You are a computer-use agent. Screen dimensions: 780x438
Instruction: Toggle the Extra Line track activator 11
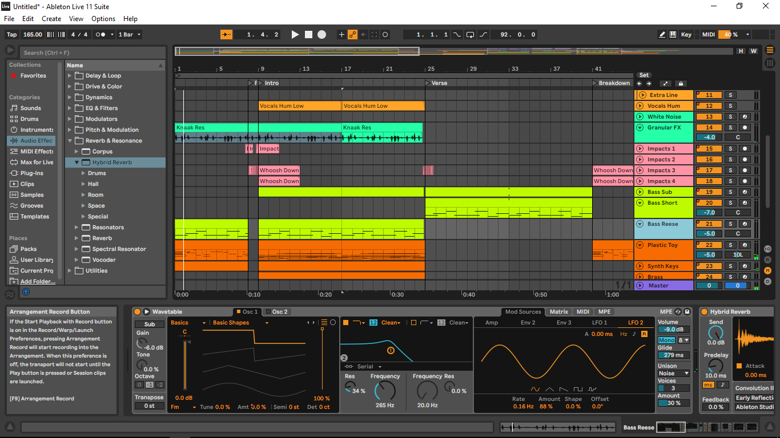[709, 95]
